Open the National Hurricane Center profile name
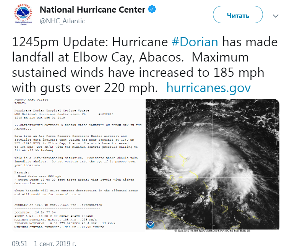297x251 pixels. [93, 10]
